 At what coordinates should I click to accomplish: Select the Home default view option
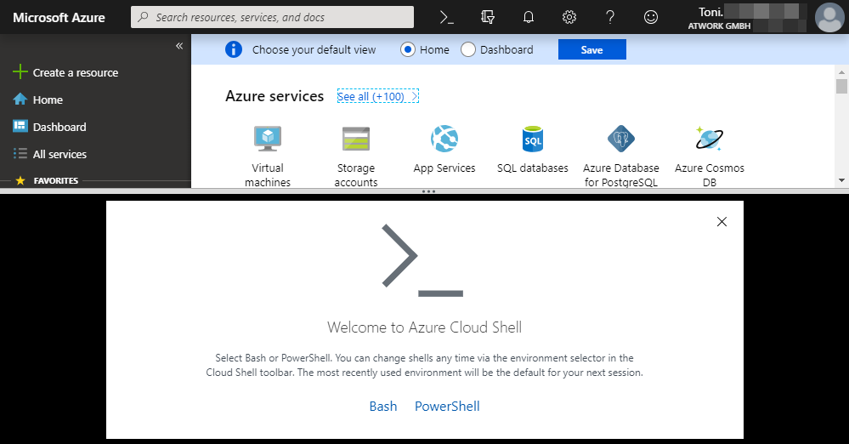pyautogui.click(x=408, y=49)
